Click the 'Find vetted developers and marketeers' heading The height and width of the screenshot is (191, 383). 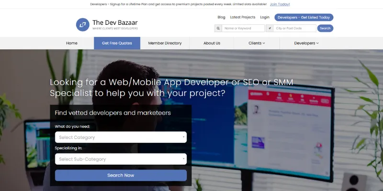point(113,113)
